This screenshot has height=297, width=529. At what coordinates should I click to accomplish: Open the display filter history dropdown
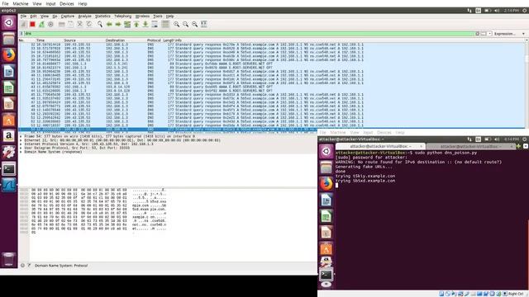click(490, 34)
